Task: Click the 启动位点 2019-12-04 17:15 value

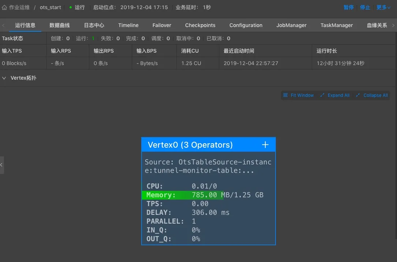Action: [x=144, y=7]
